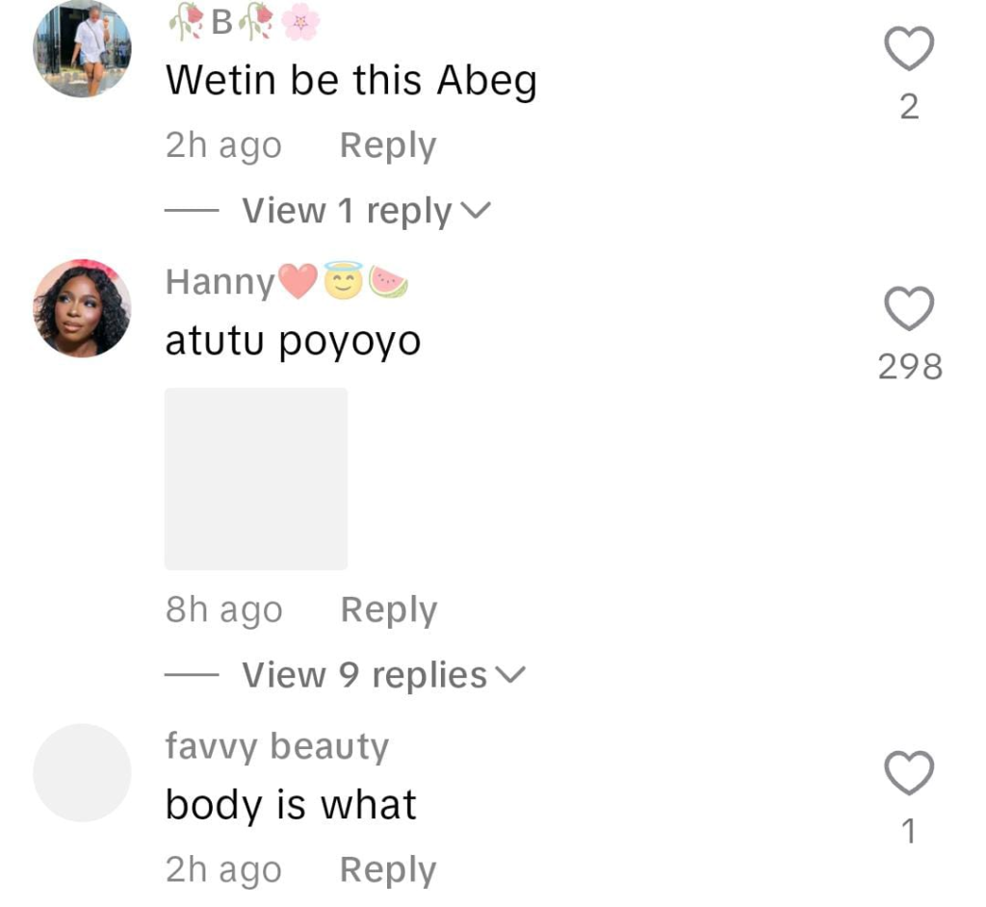Reply to Hanny's "atutu poyoyo" comment
The height and width of the screenshot is (907, 986).
pos(389,609)
